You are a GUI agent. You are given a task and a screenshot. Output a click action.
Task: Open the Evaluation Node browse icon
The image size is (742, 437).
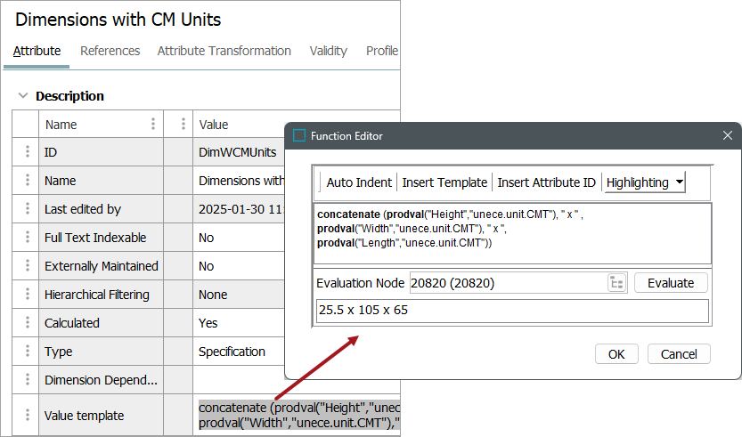point(616,283)
